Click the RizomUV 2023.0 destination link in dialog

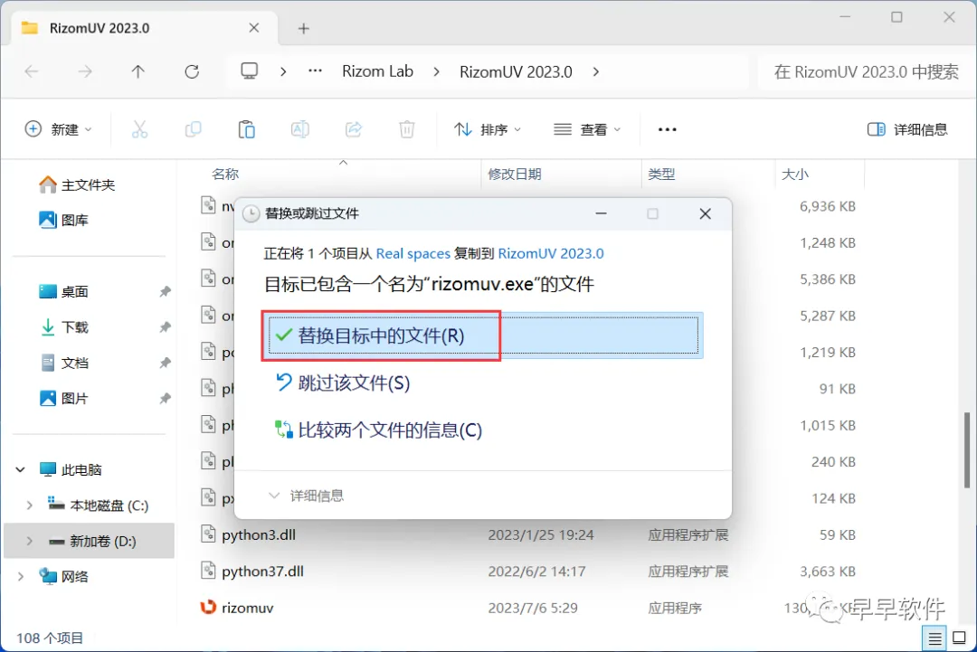coord(551,253)
